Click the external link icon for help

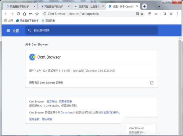[152, 83]
